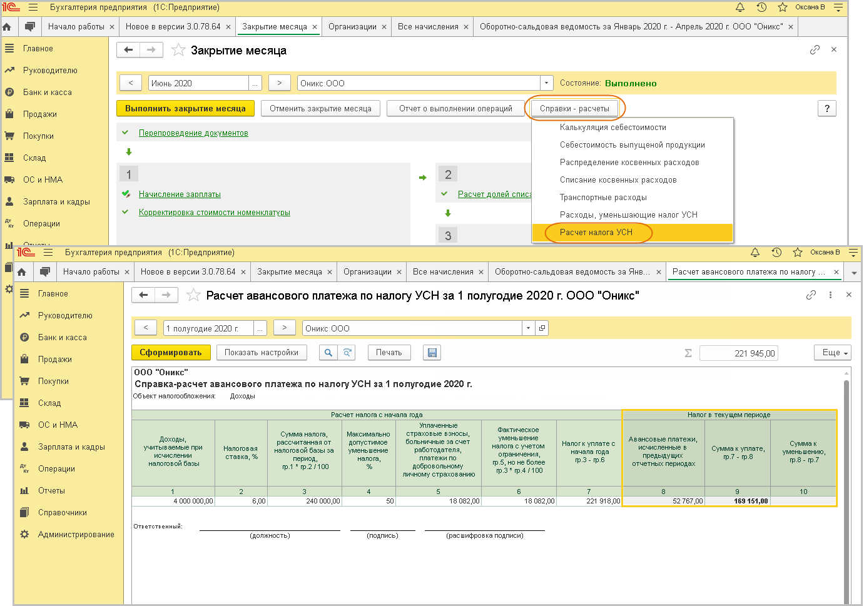Open the Справки - расчеты dropdown button

[x=574, y=108]
